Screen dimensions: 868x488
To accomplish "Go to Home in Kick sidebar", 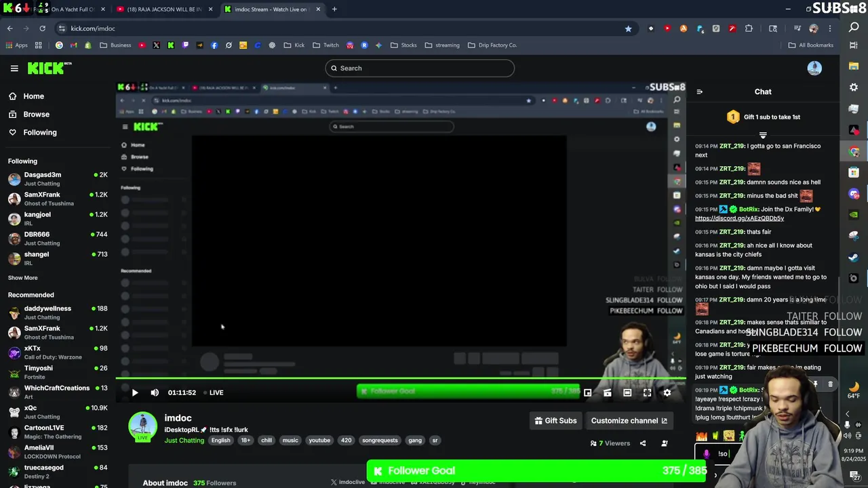I will (x=33, y=96).
